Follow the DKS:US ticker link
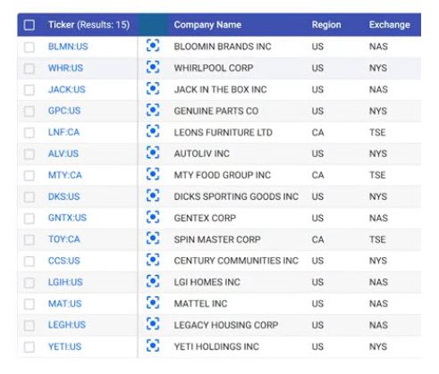This screenshot has width=439, height=374. coord(64,196)
